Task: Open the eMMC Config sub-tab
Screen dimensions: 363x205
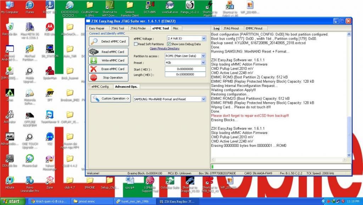Action: 100,87
